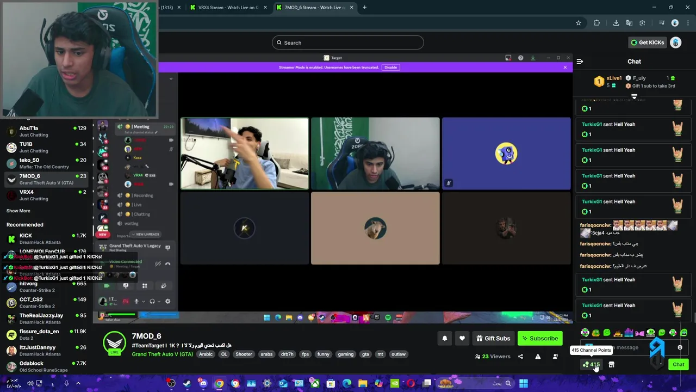
Task: Open Discord activities icon in voice panel
Action: click(x=145, y=286)
